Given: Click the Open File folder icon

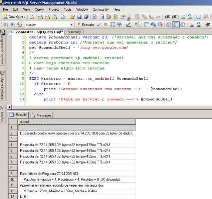Looking at the screenshot, I should pyautogui.click(x=72, y=16).
